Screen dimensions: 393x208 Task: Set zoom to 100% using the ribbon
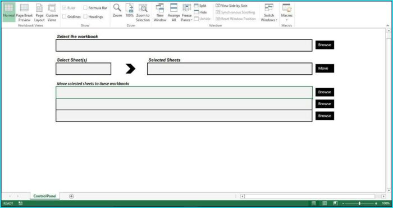[130, 11]
